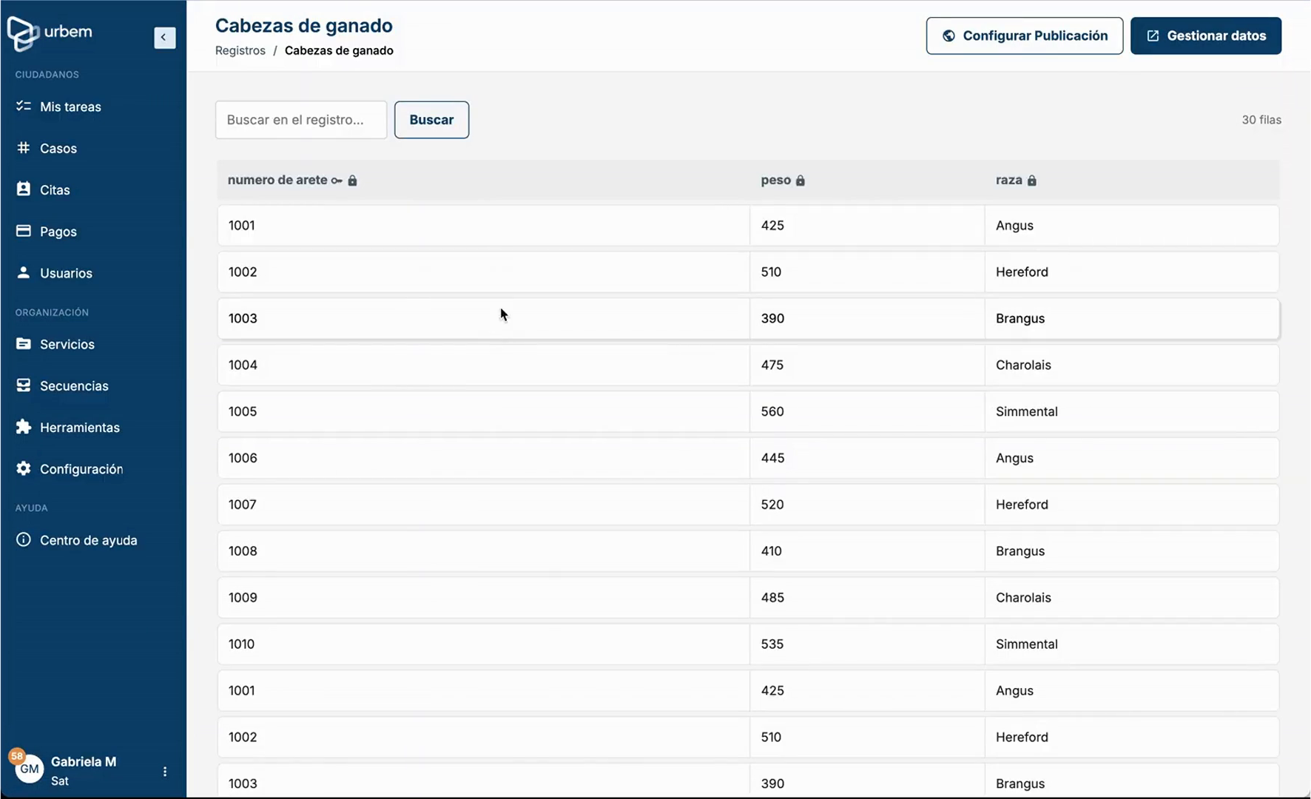
Task: Click the Secuencias icon in sidebar
Action: 24,385
